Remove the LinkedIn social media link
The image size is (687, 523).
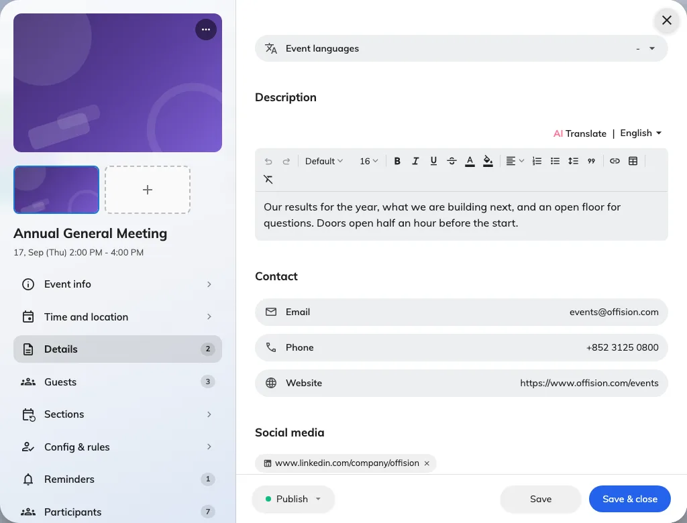[x=427, y=463]
